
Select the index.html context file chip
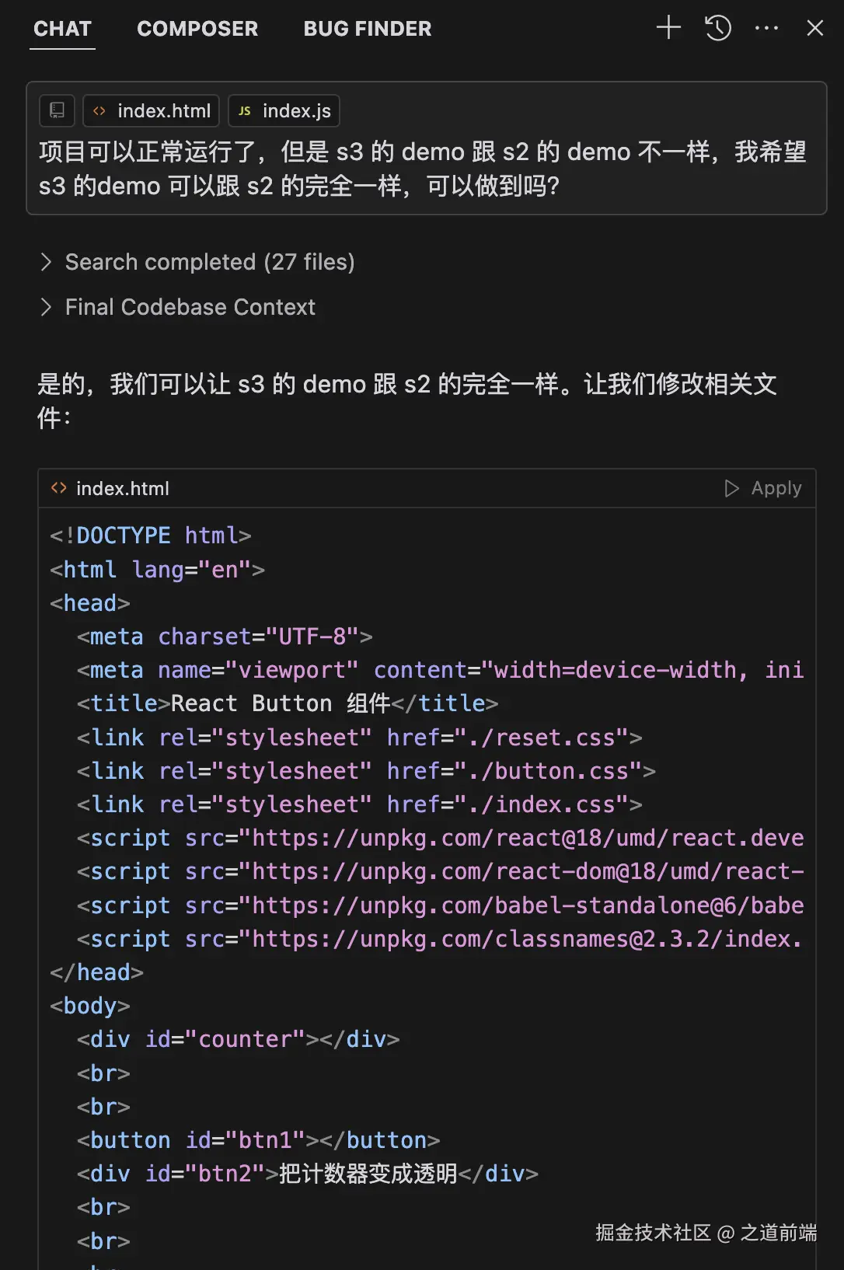[152, 110]
